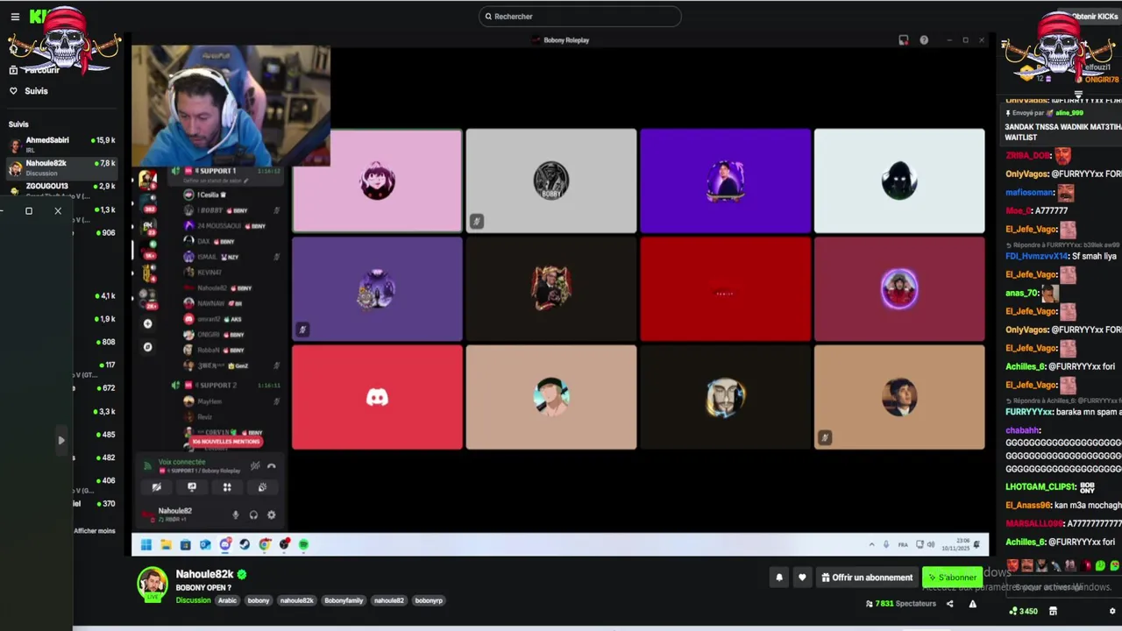This screenshot has height=631, width=1122.
Task: Click chat username chabahh
Action: coord(1023,431)
